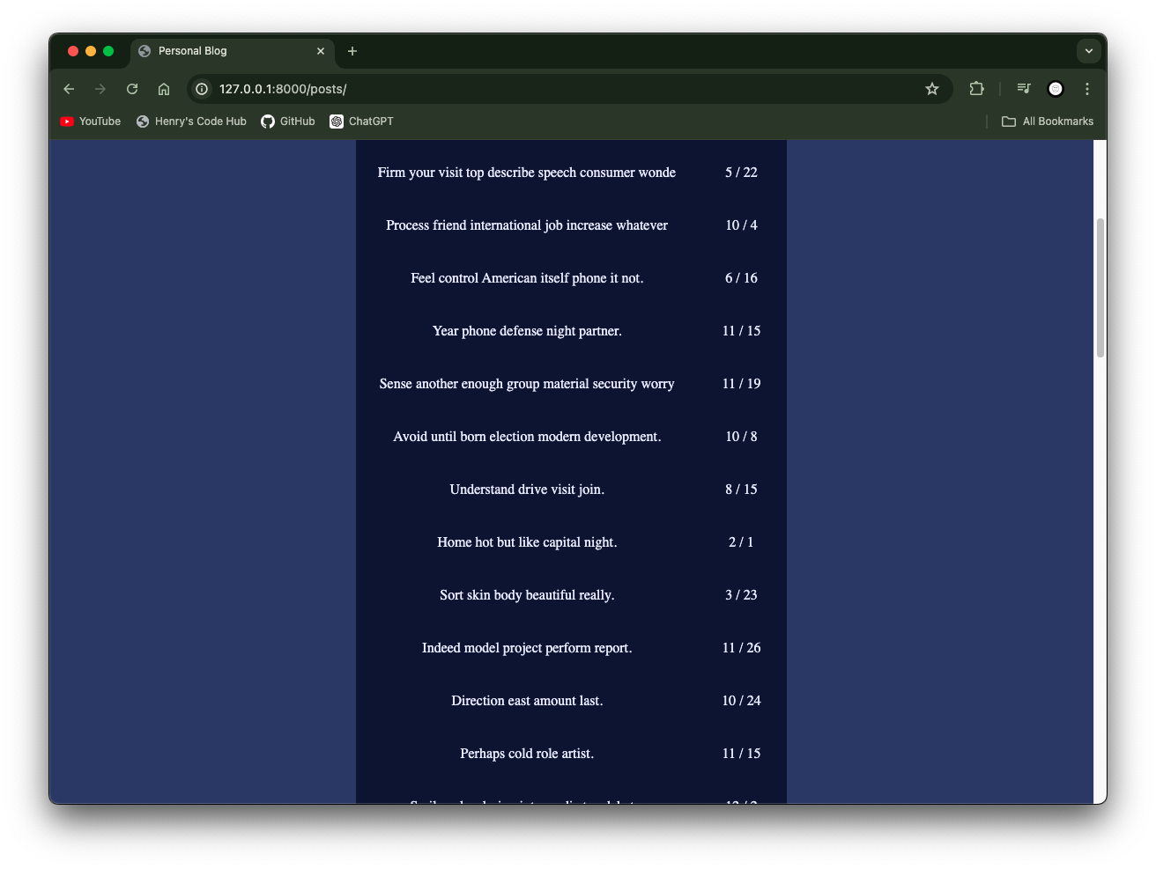Open post 'Sense another enough group material security'

click(527, 384)
